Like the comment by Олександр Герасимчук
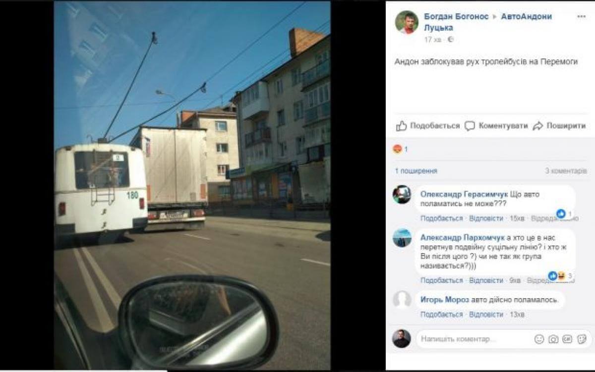 point(441,218)
